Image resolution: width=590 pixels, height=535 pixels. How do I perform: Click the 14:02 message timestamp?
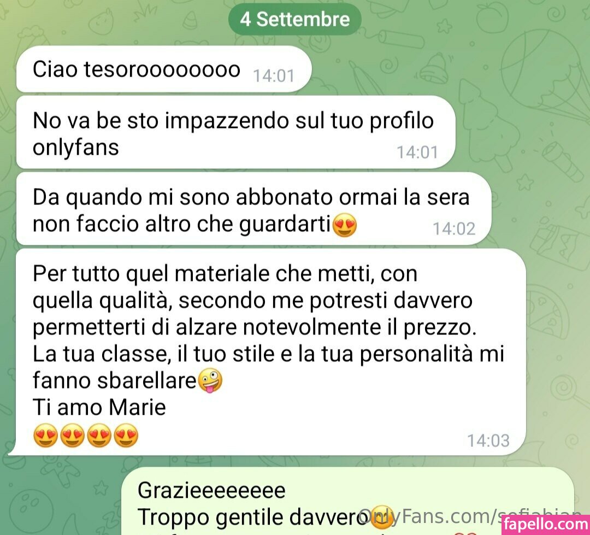click(454, 228)
